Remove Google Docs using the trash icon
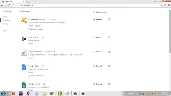Image resolution: width=171 pixels, height=96 pixels. point(109,66)
